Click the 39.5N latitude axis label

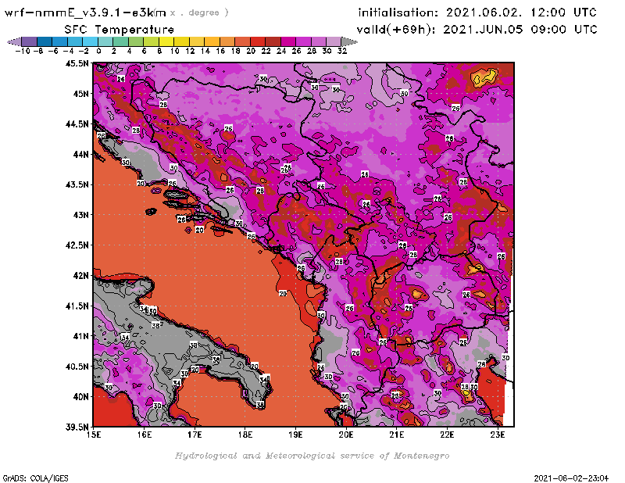tap(77, 428)
